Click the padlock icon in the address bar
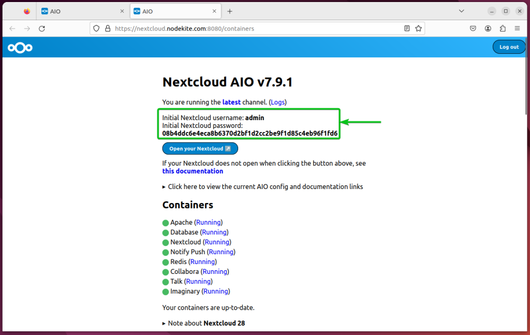530x335 pixels. point(106,28)
